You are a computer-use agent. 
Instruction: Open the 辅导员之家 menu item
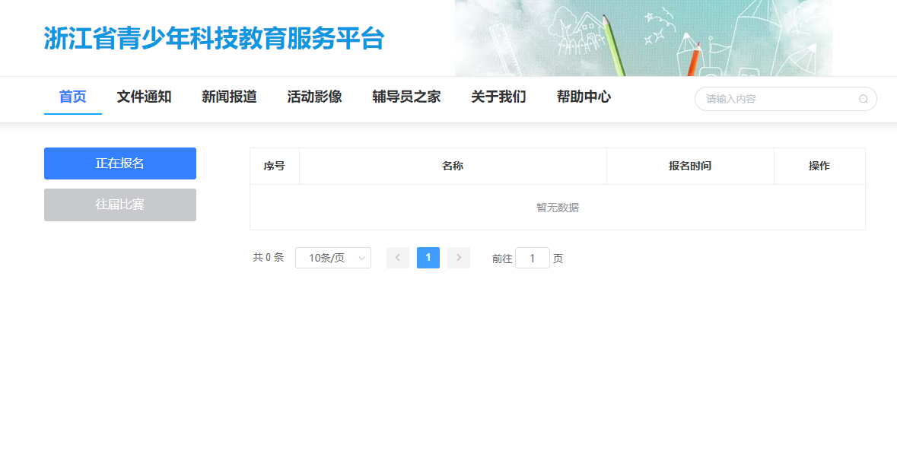point(407,97)
